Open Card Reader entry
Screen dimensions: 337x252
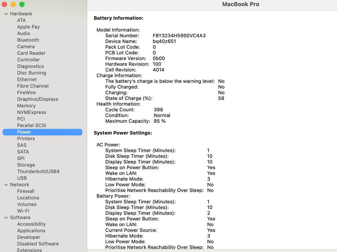click(31, 53)
